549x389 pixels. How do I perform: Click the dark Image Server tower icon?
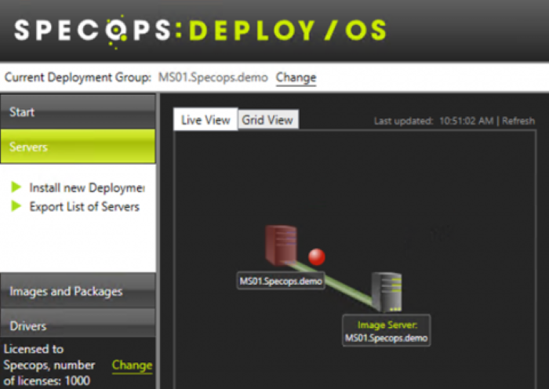point(387,292)
